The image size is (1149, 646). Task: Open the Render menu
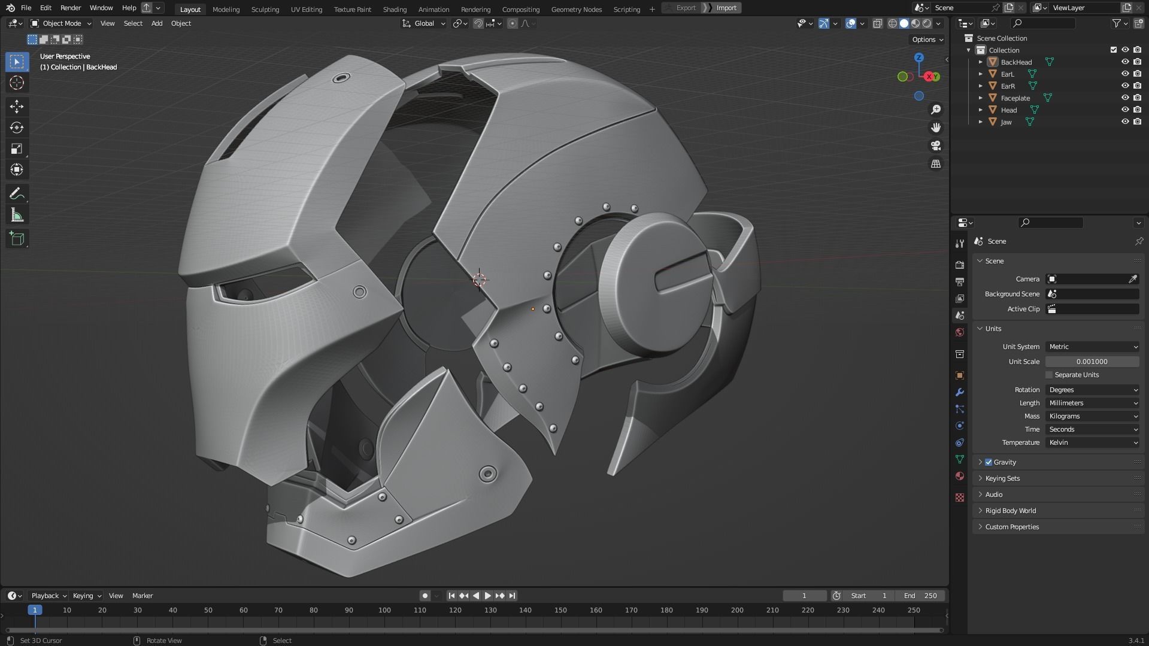click(71, 8)
